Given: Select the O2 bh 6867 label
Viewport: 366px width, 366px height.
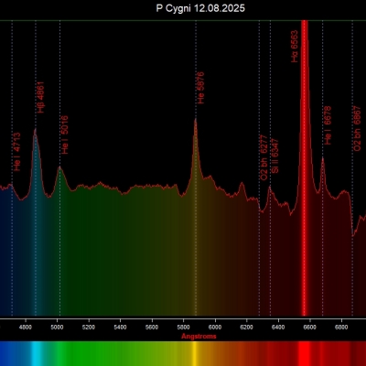Looking at the screenshot, I should (357, 128).
